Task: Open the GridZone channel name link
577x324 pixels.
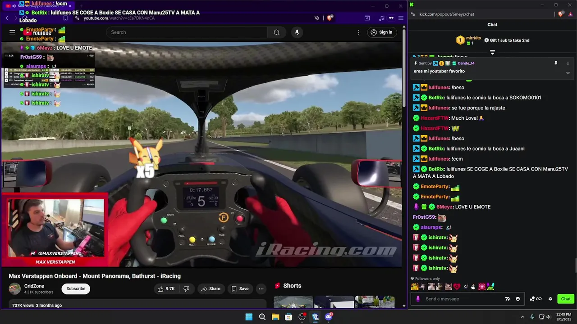Action: tap(34, 286)
